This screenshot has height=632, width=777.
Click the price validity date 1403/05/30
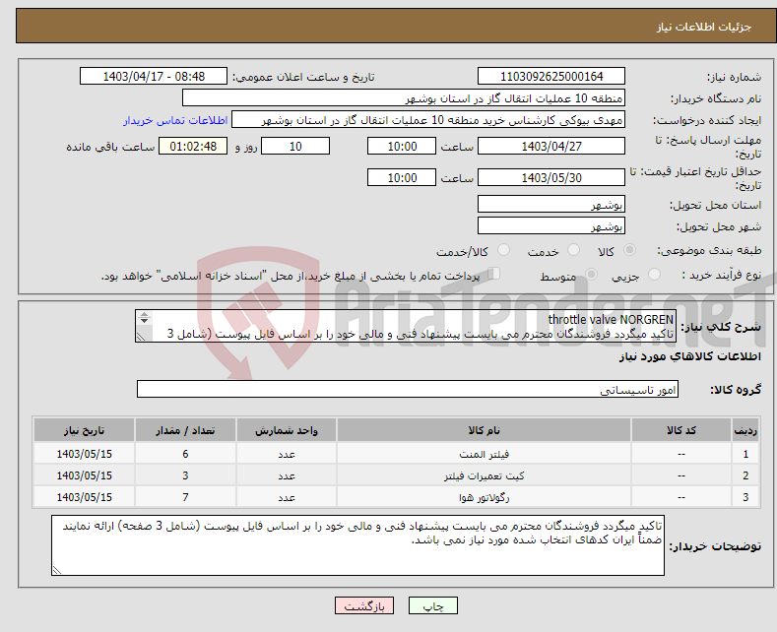tap(551, 177)
